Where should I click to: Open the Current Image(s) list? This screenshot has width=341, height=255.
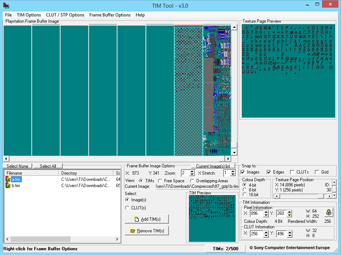tap(213, 166)
